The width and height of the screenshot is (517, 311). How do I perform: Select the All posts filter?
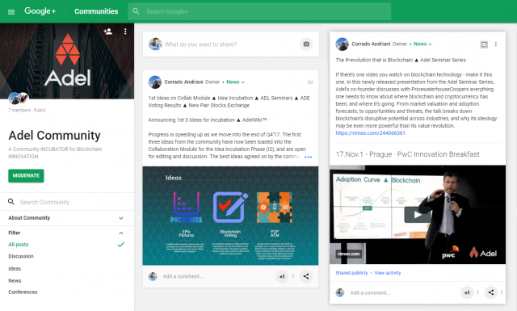pyautogui.click(x=19, y=245)
